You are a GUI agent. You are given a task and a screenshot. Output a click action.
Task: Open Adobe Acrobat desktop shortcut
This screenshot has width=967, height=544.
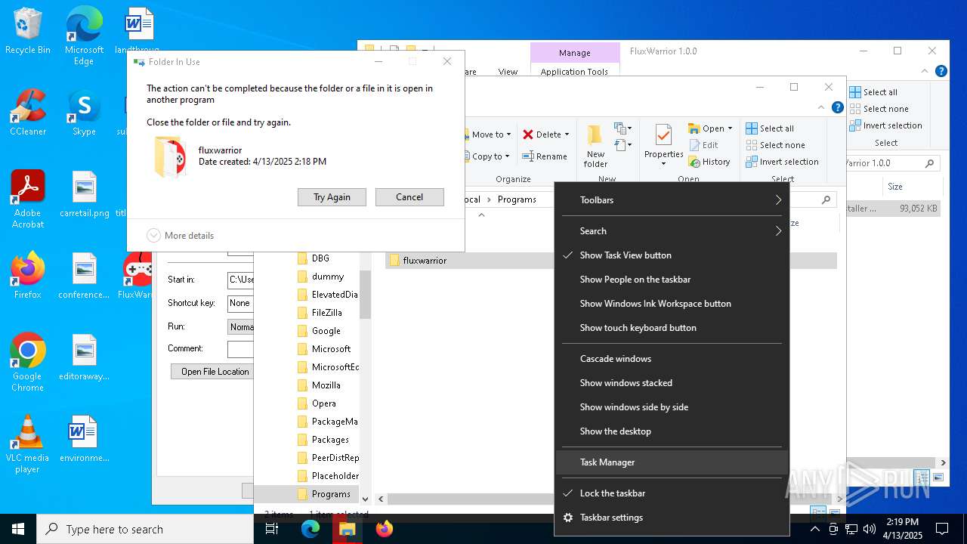[27, 199]
